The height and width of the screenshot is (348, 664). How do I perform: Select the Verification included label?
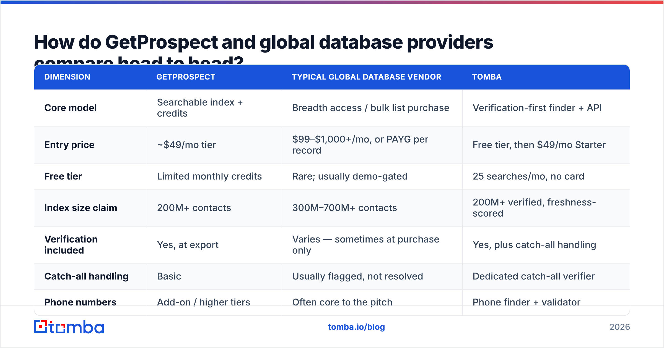click(71, 245)
